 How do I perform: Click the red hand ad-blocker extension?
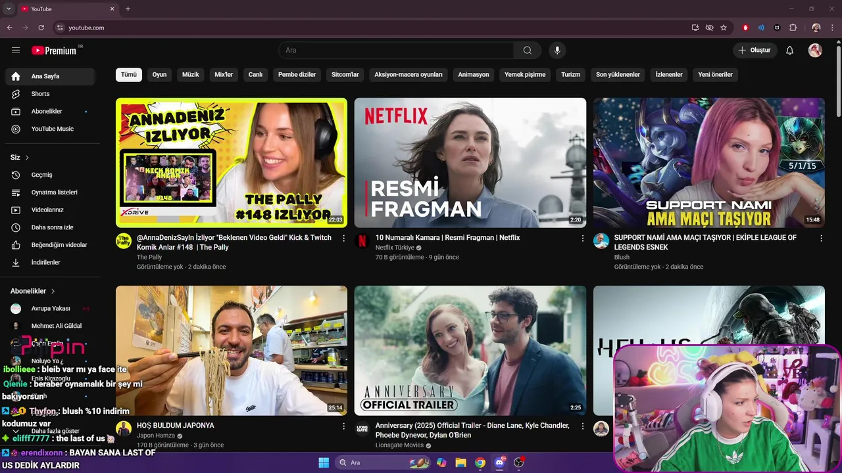745,28
